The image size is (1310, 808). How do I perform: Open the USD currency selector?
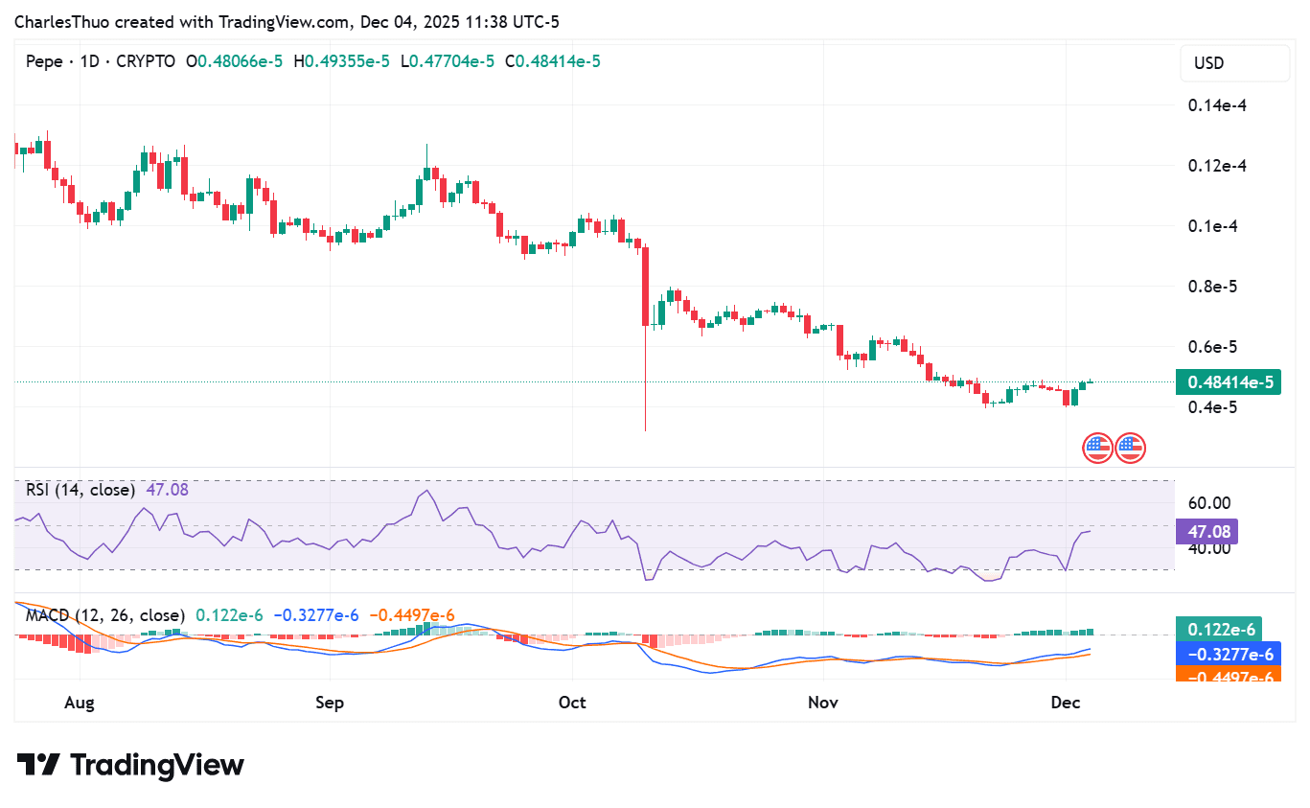tap(1234, 62)
